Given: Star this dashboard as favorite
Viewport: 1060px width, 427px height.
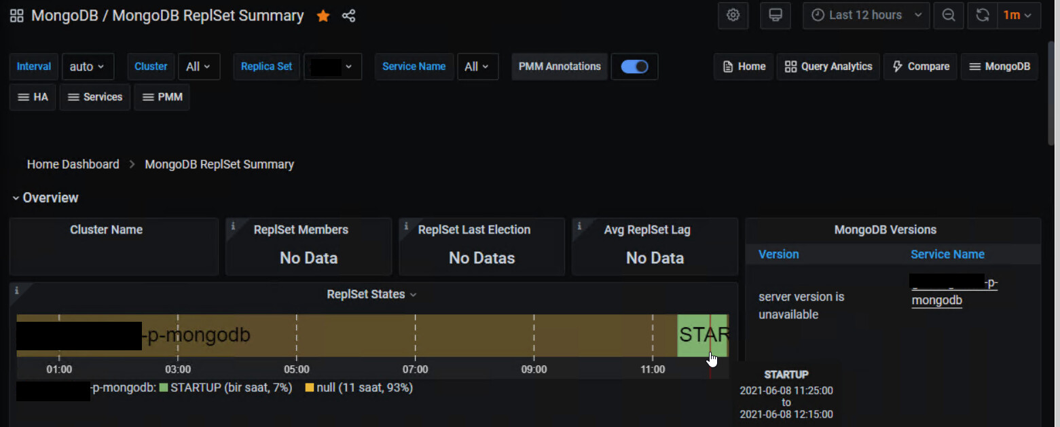Looking at the screenshot, I should pos(323,16).
